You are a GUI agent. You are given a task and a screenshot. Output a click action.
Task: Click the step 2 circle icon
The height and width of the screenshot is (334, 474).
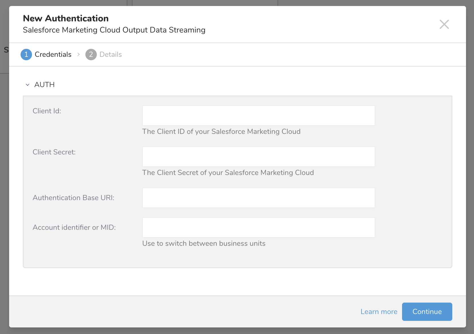pos(91,55)
